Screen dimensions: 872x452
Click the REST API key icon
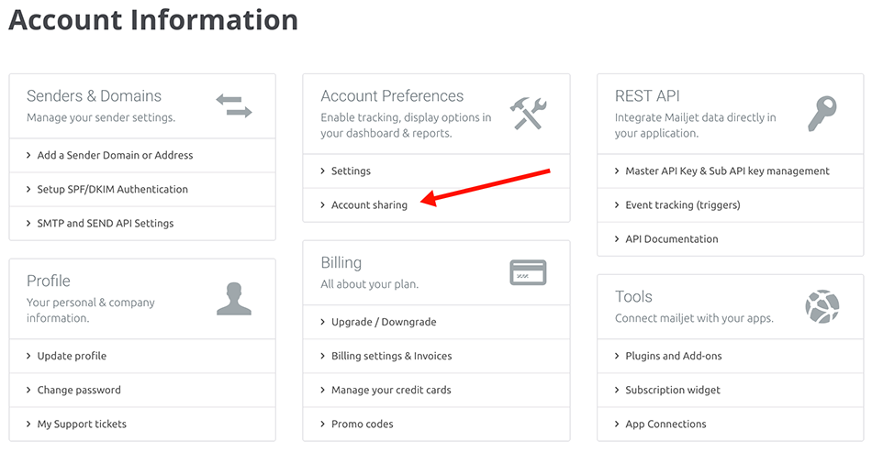pos(822,114)
